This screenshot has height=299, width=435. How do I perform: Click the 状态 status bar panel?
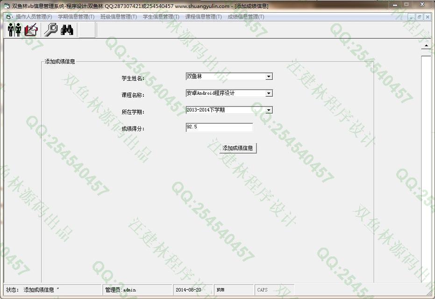coord(53,290)
